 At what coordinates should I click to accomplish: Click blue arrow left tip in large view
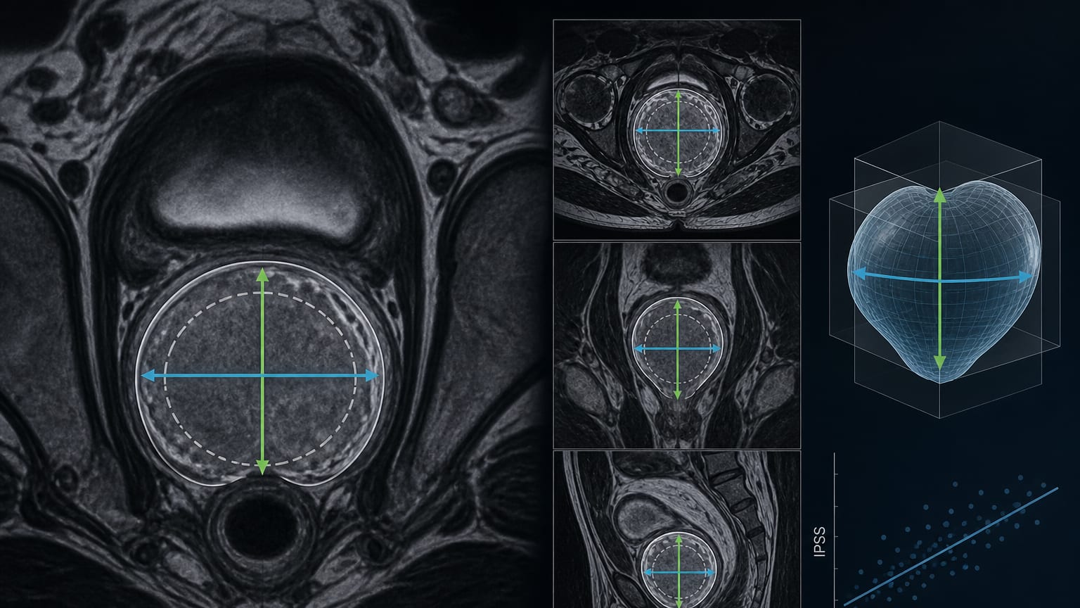[148, 376]
